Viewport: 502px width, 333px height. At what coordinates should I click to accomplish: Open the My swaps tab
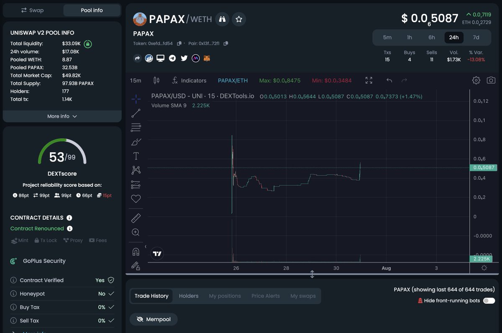coord(303,296)
